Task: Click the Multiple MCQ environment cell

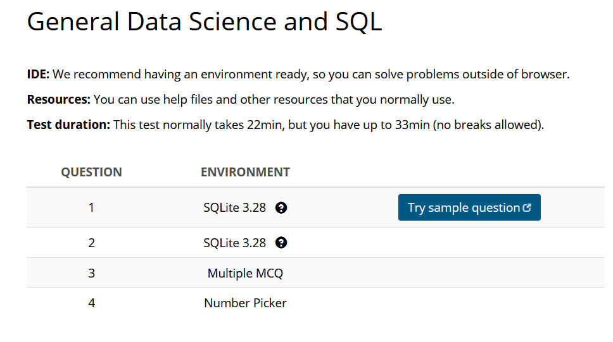Action: click(245, 273)
